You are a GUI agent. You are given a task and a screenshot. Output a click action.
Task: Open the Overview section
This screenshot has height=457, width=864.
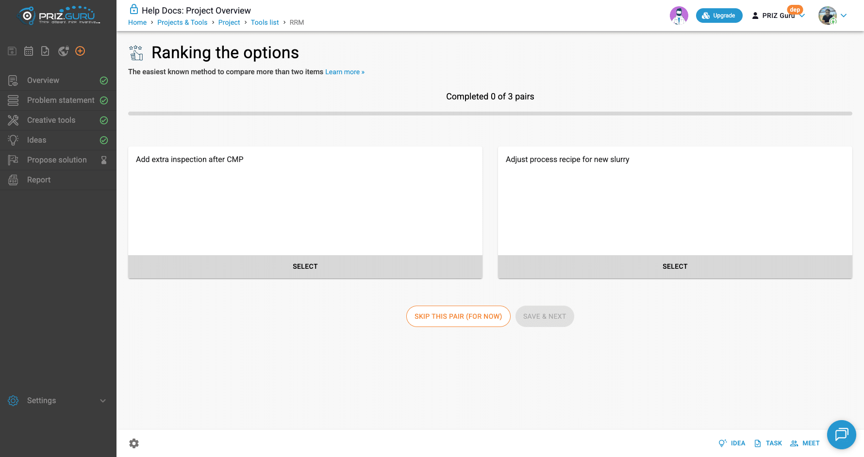pos(58,81)
